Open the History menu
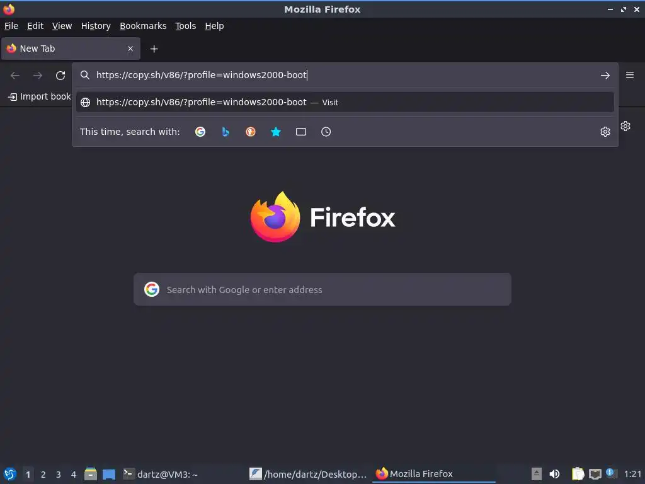645x484 pixels. (96, 26)
